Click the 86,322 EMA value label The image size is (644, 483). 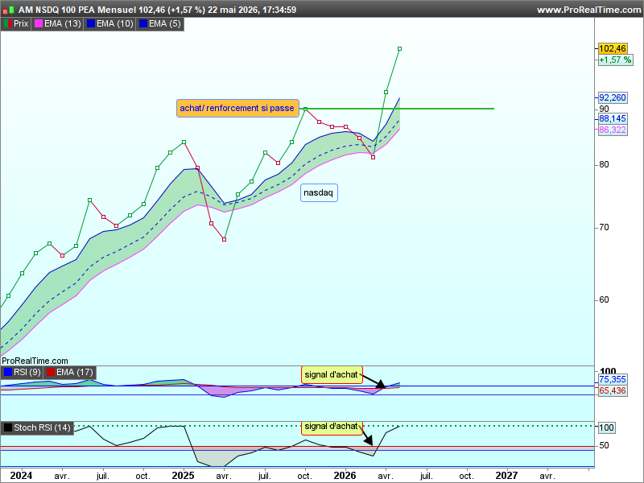(613, 130)
